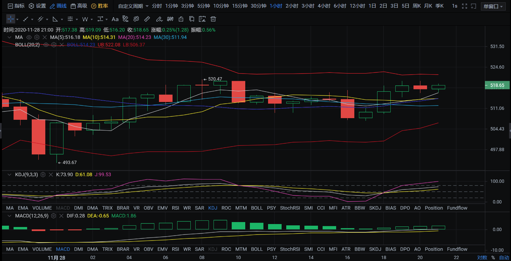Screen dimensions: 511x261
Task: Switch to the 15分钟 timeframe
Action: point(240,6)
